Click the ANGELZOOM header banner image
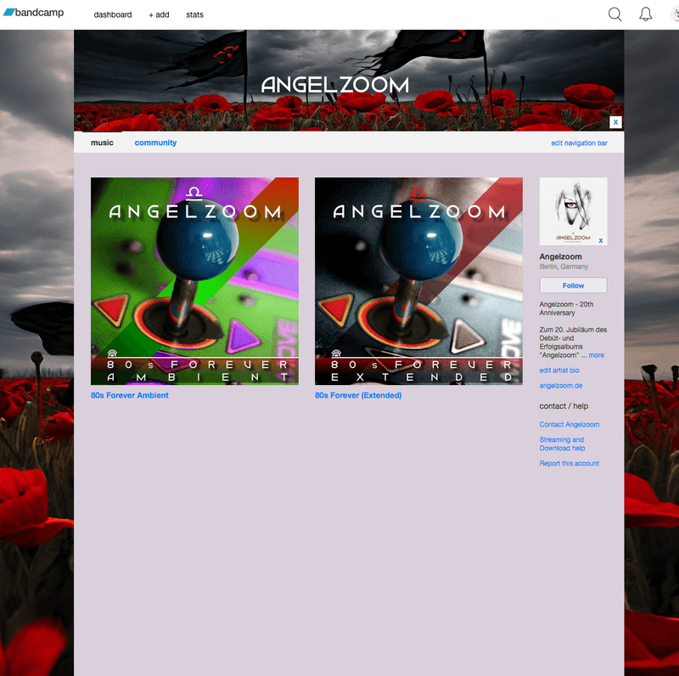The height and width of the screenshot is (676, 679). tap(349, 80)
